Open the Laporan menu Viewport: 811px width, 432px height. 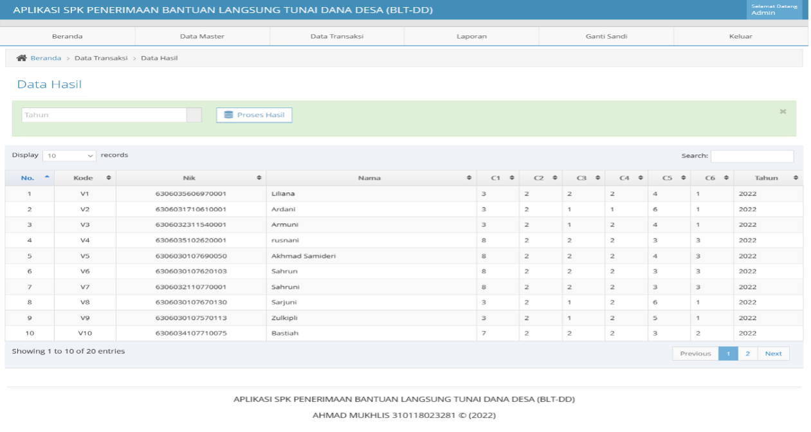click(471, 37)
